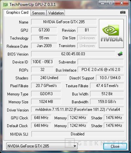This screenshot has height=153, width=131.
Task: Click the Die Size Unknown field
Action: [x=87, y=38]
